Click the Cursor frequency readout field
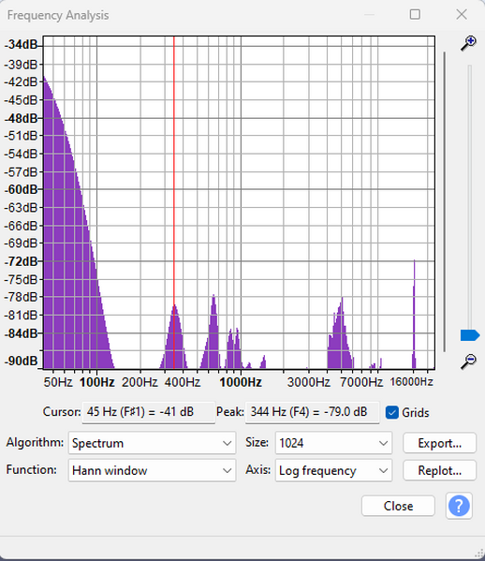This screenshot has height=561, width=485. pyautogui.click(x=149, y=412)
